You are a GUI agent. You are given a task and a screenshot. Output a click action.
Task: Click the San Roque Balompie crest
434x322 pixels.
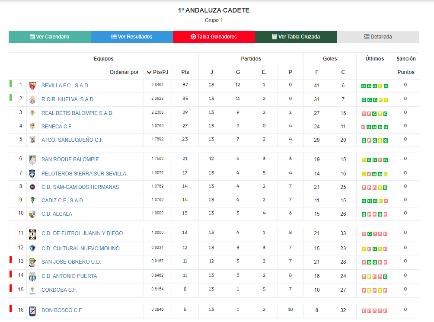pyautogui.click(x=32, y=159)
